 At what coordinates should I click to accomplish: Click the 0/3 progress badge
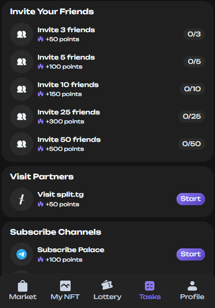[194, 34]
